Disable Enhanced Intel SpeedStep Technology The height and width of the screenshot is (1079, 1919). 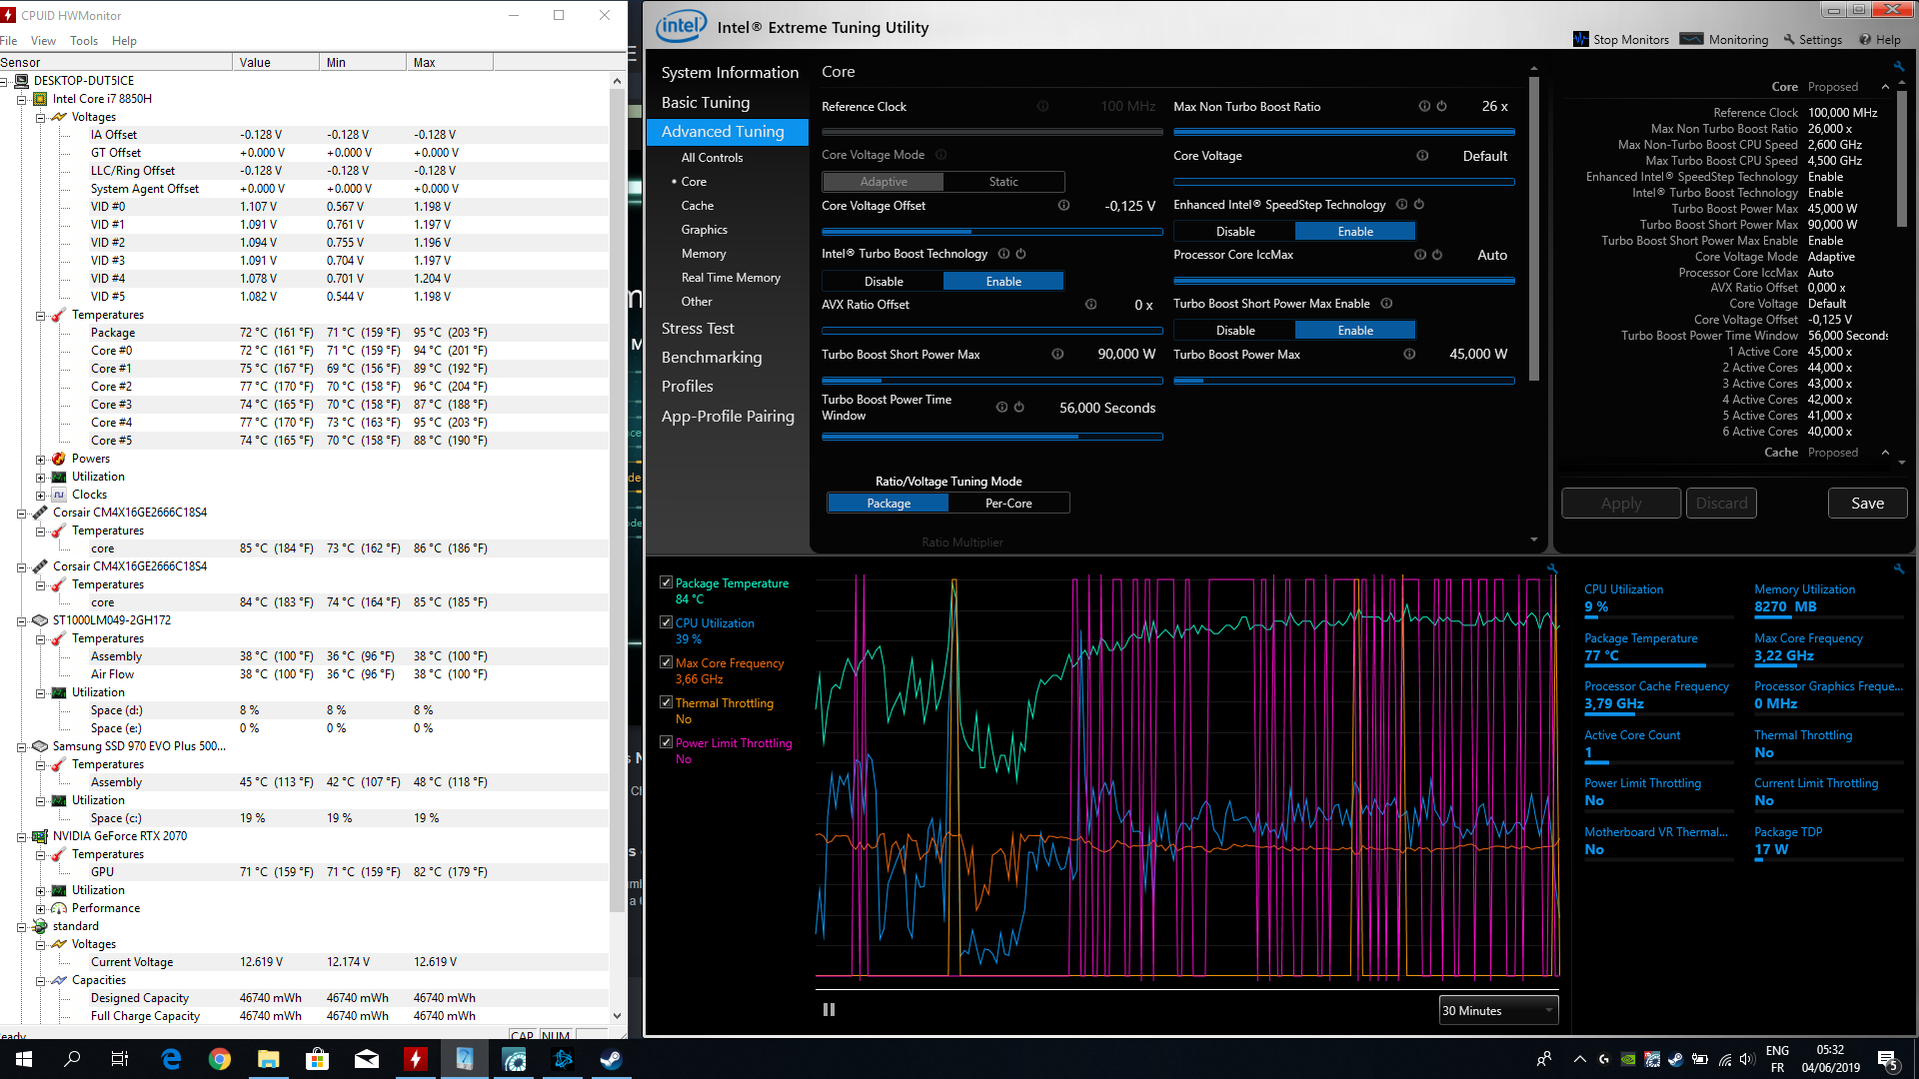[1235, 231]
